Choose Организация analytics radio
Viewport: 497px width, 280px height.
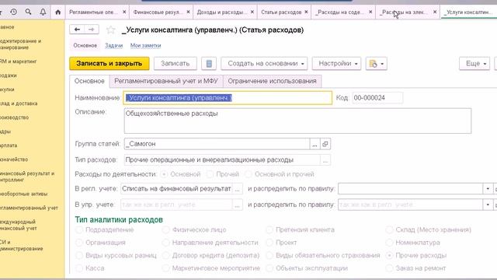(79, 243)
